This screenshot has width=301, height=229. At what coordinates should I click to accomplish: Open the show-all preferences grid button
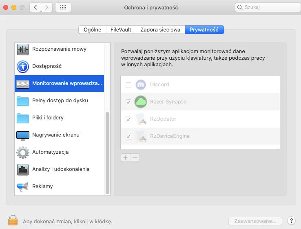coord(63,7)
